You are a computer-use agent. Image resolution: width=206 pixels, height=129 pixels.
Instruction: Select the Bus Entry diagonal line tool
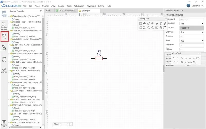click(x=182, y=58)
